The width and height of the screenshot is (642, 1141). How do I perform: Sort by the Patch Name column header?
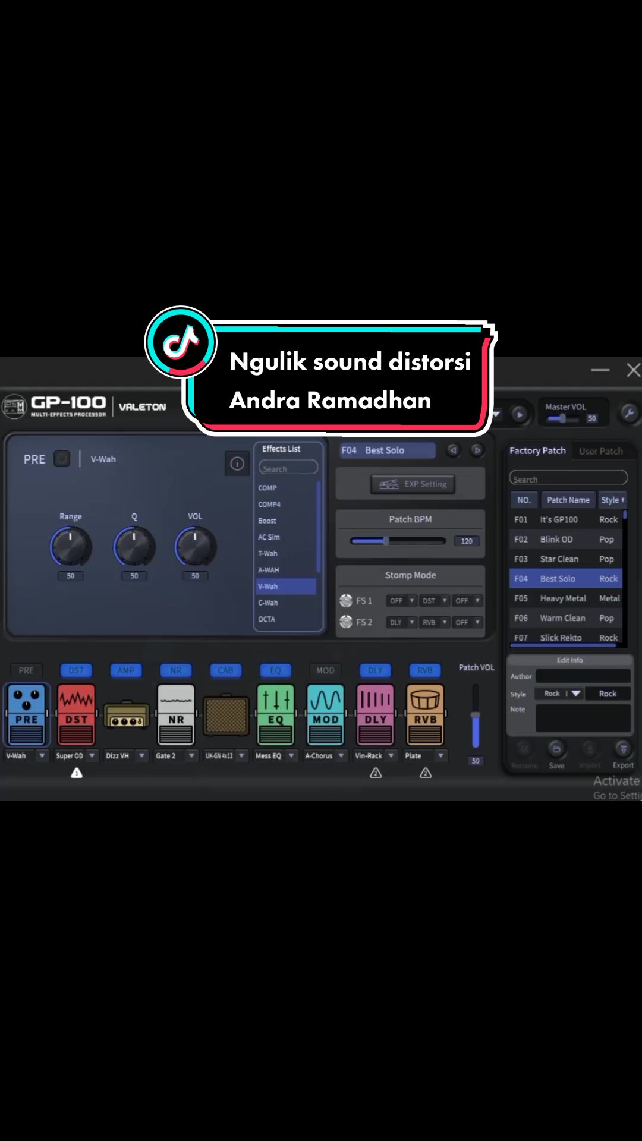click(568, 500)
